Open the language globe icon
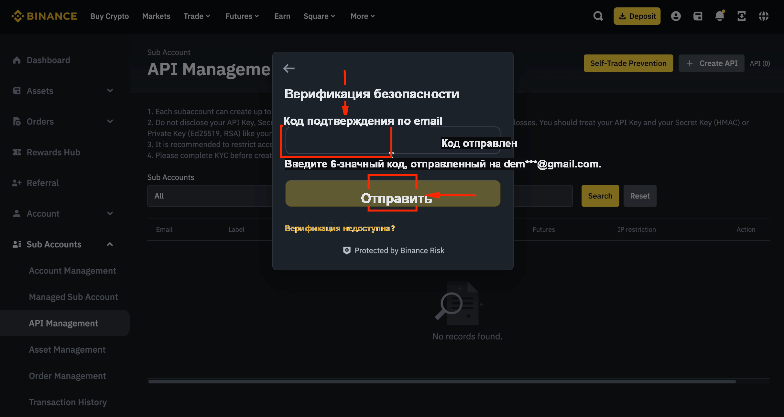This screenshot has width=784, height=417. pyautogui.click(x=764, y=16)
